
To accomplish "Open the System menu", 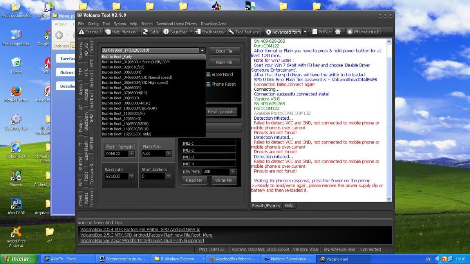I will pyautogui.click(x=119, y=24).
